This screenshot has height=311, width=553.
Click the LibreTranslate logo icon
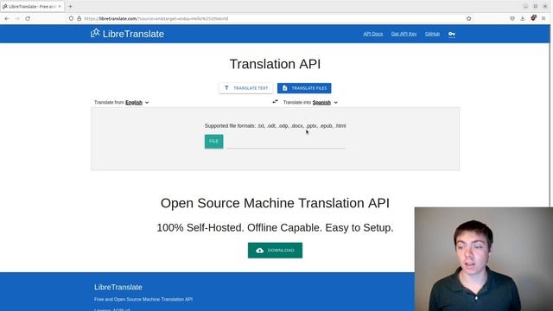click(x=95, y=33)
